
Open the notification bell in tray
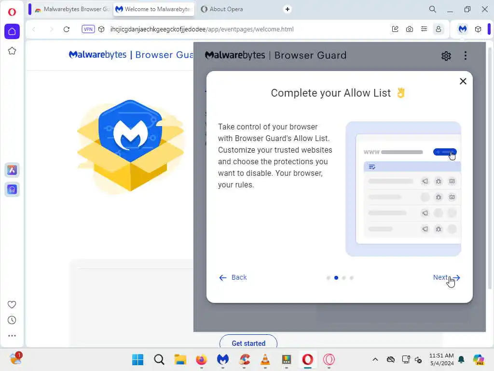(462, 359)
